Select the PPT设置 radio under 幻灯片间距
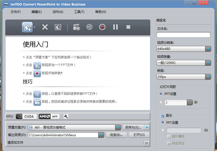Screen dimensions: 217x151 click(x=161, y=94)
